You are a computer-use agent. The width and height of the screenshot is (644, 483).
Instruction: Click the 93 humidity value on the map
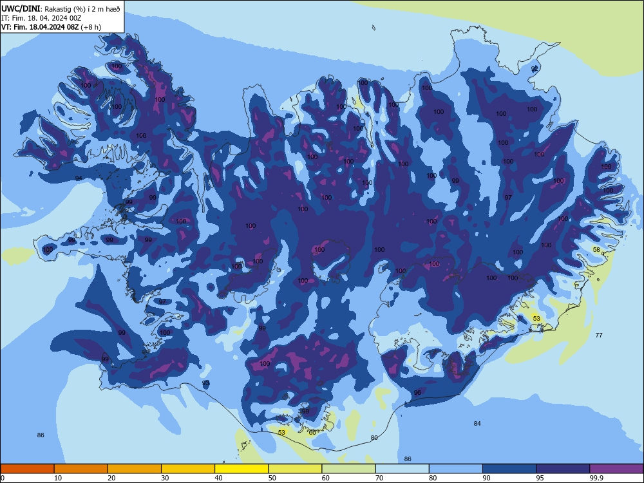point(206,383)
